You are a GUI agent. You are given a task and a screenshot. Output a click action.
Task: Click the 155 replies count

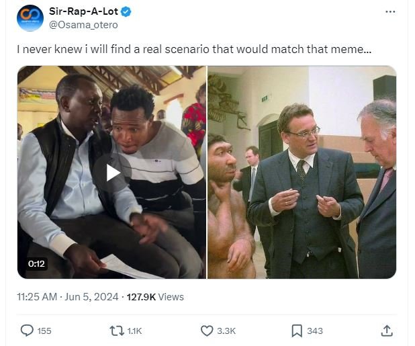tap(44, 331)
